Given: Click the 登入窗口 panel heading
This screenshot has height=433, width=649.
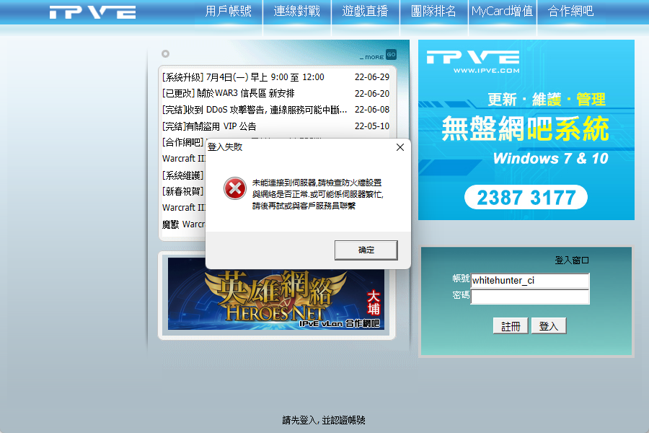Looking at the screenshot, I should [x=572, y=261].
